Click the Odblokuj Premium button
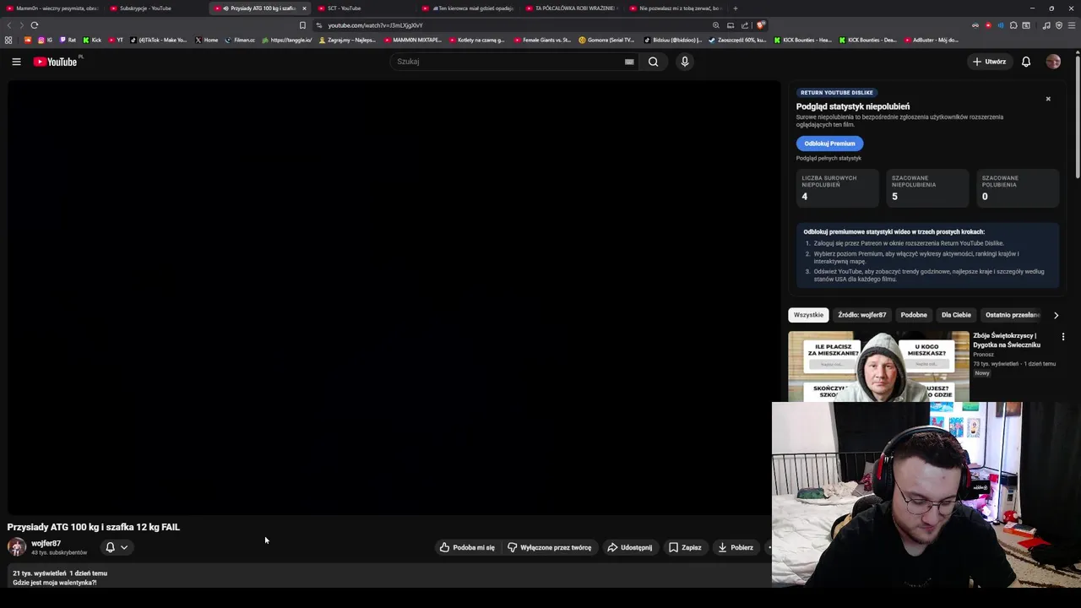This screenshot has height=608, width=1081. point(829,144)
